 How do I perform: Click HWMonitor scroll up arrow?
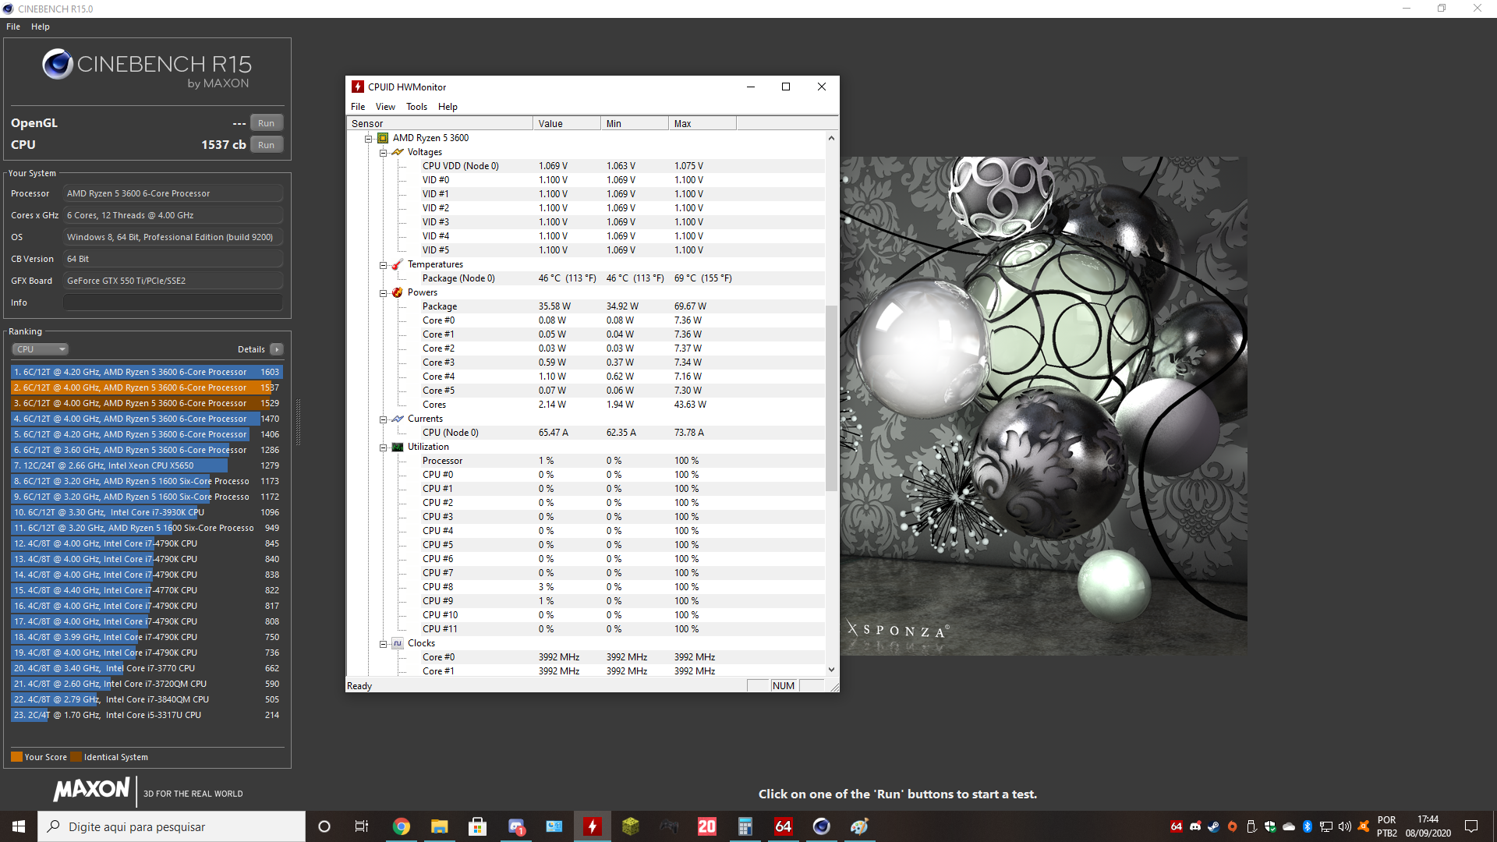(x=831, y=138)
